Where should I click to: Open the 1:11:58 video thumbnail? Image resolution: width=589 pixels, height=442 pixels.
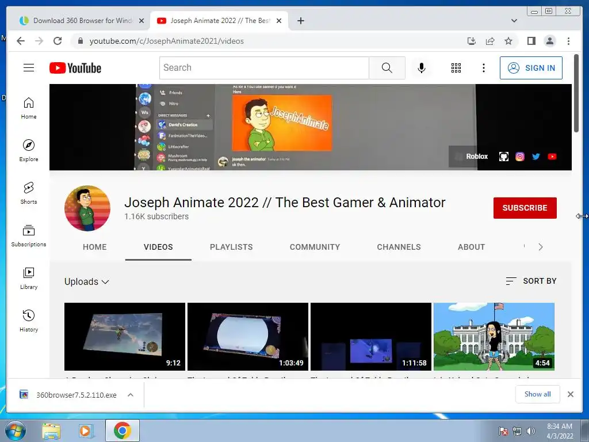pyautogui.click(x=371, y=336)
